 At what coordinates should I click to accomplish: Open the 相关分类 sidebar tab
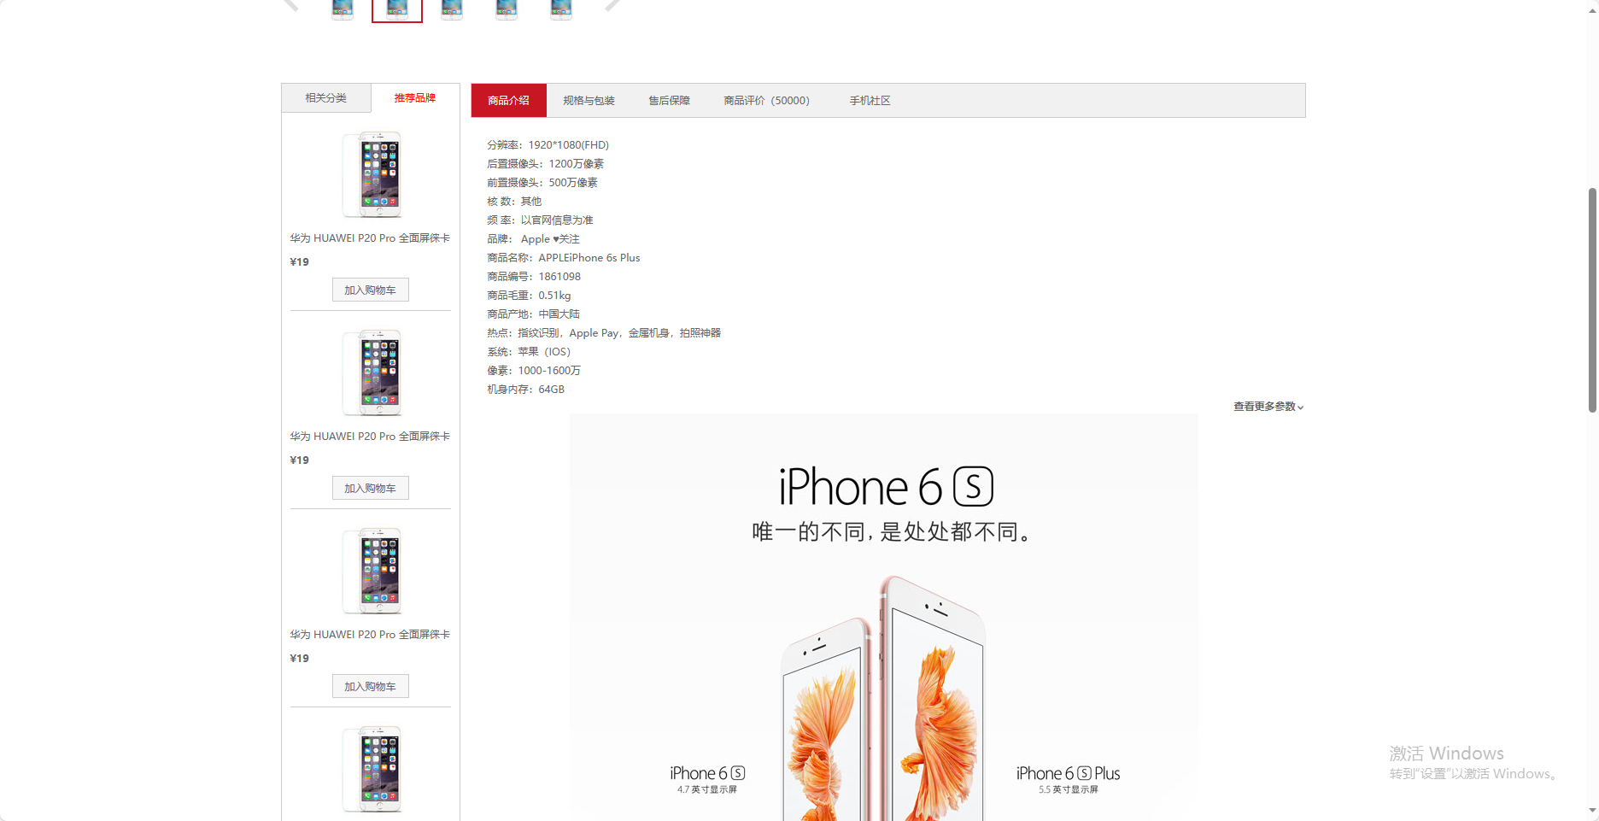(326, 98)
